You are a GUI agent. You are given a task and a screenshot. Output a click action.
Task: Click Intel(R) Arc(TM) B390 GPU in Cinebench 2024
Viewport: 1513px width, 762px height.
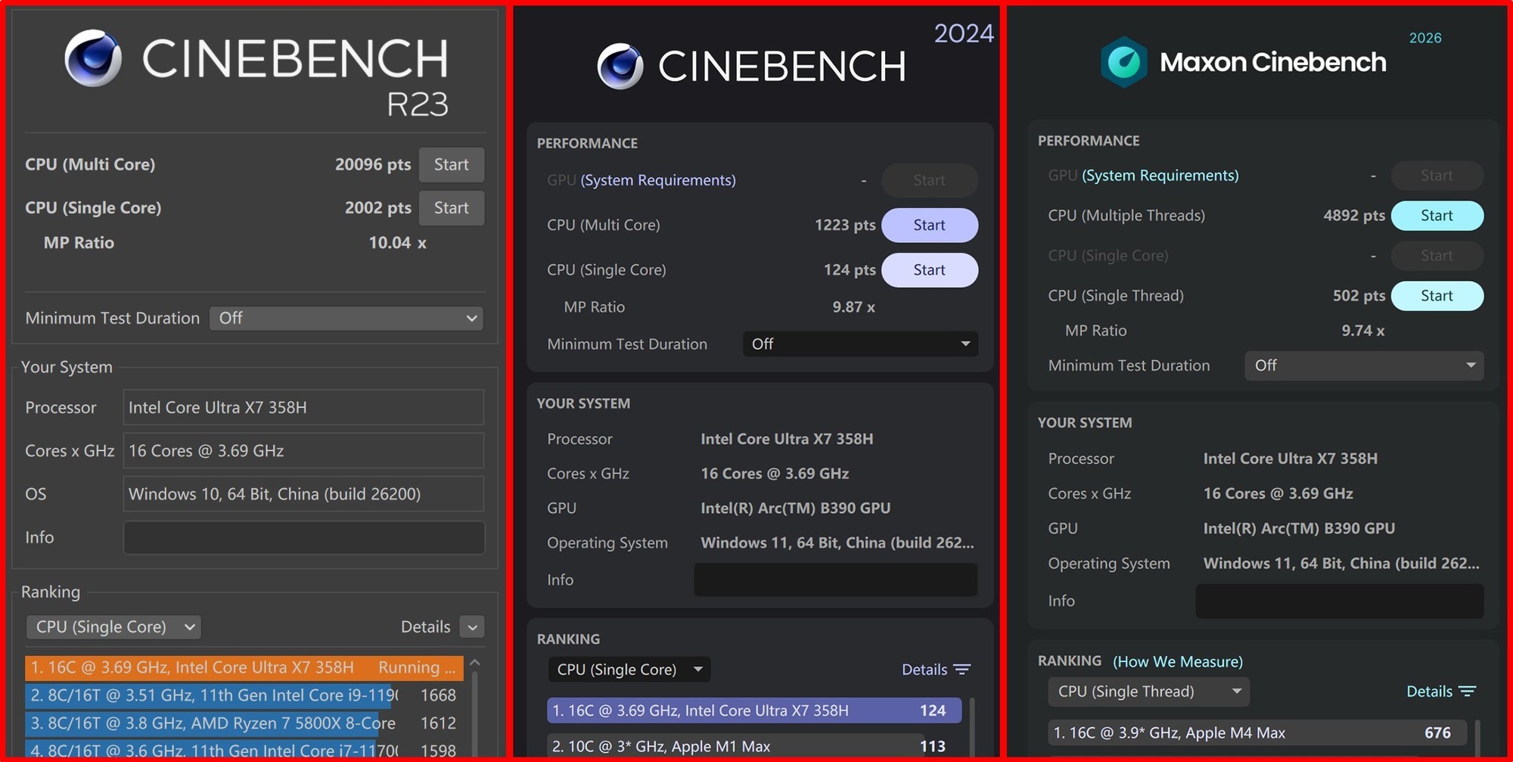coord(796,509)
